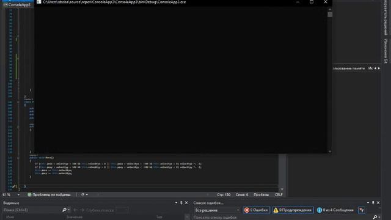Screen dimensions: 391x220
Task: Click the search magnifier in the Видимые panel
Action: point(64,210)
